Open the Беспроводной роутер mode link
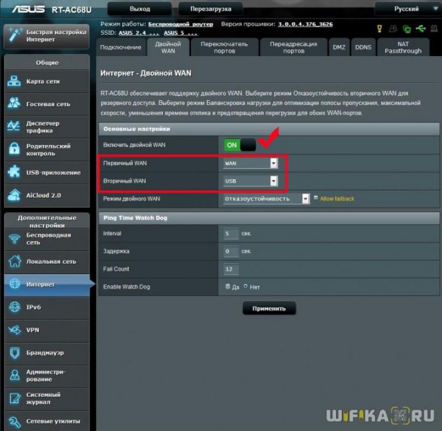The width and height of the screenshot is (442, 431). [x=180, y=24]
